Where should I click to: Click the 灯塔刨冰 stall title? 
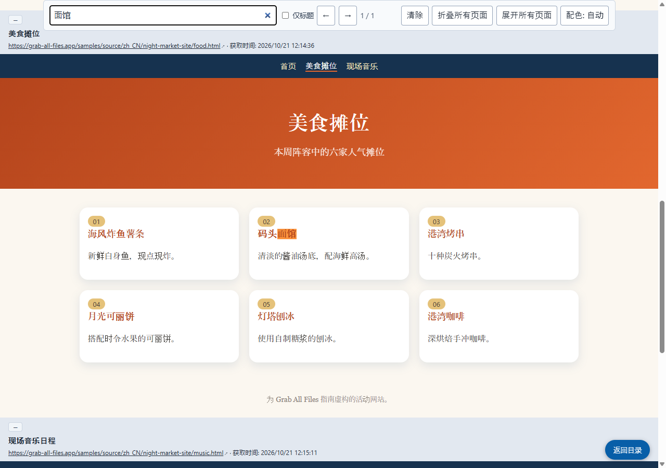click(x=276, y=317)
